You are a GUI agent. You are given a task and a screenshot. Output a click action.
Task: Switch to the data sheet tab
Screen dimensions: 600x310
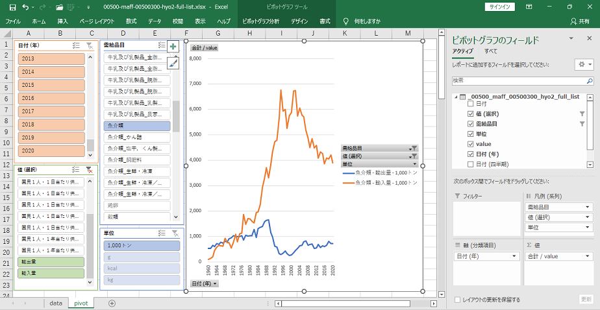56,303
